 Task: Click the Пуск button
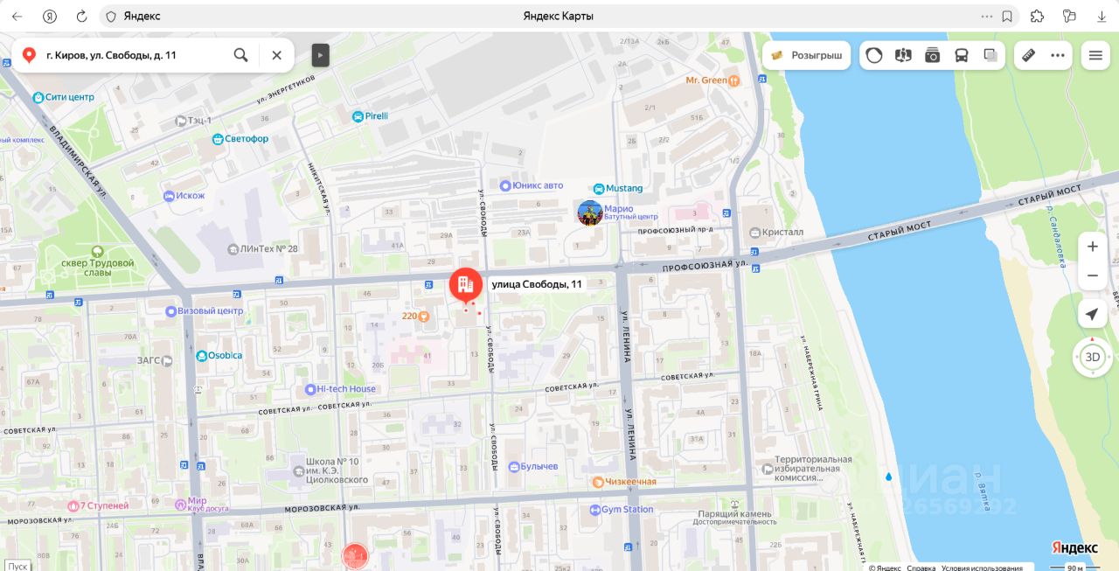point(18,566)
